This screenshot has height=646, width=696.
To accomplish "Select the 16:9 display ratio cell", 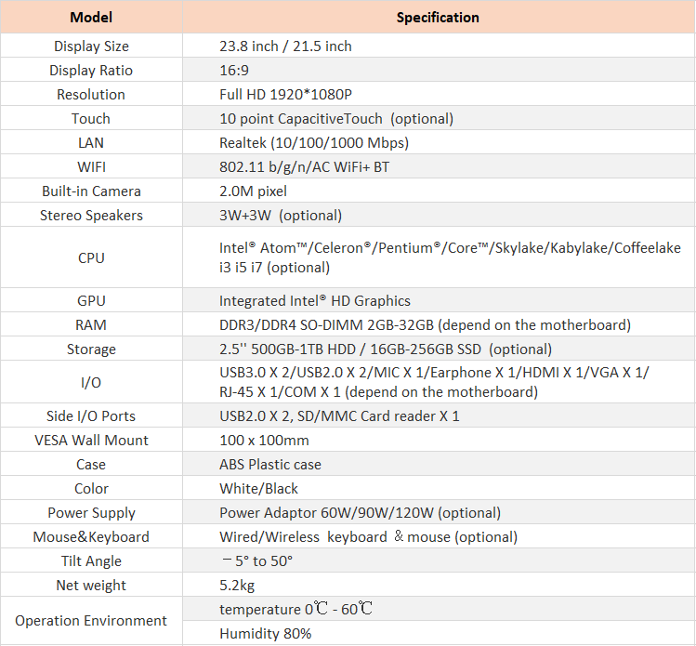I will tap(439, 70).
